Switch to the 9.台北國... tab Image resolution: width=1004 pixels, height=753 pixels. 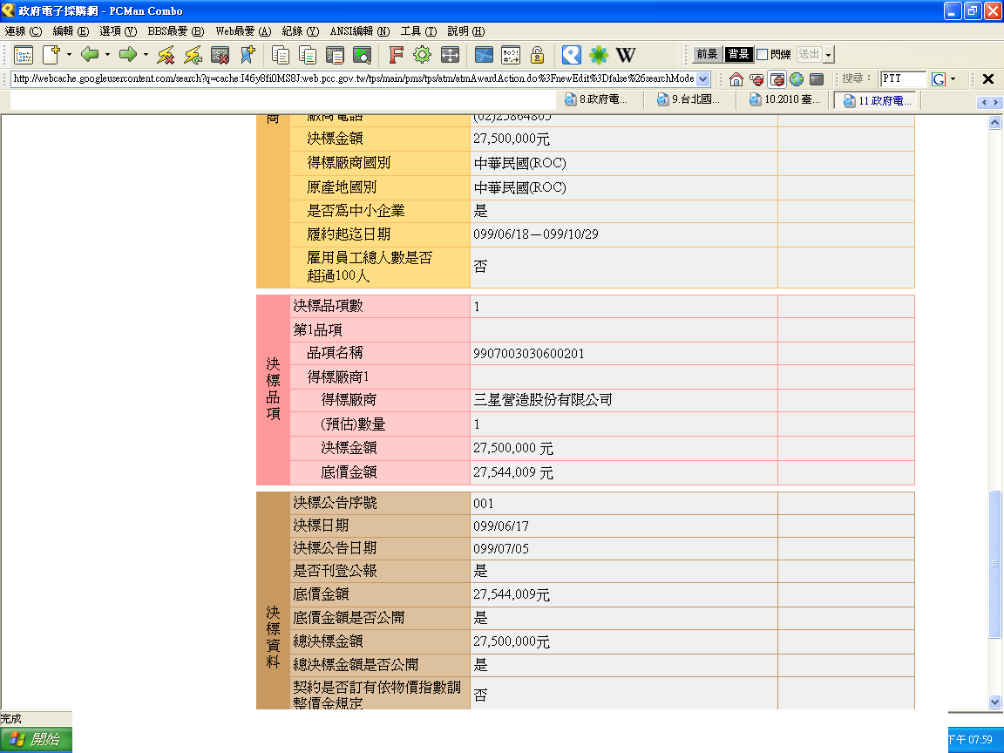point(690,100)
